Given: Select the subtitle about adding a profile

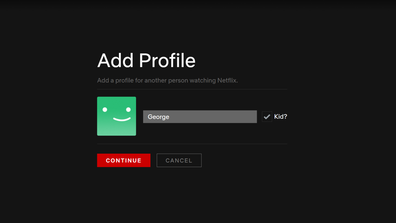Looking at the screenshot, I should click(167, 80).
